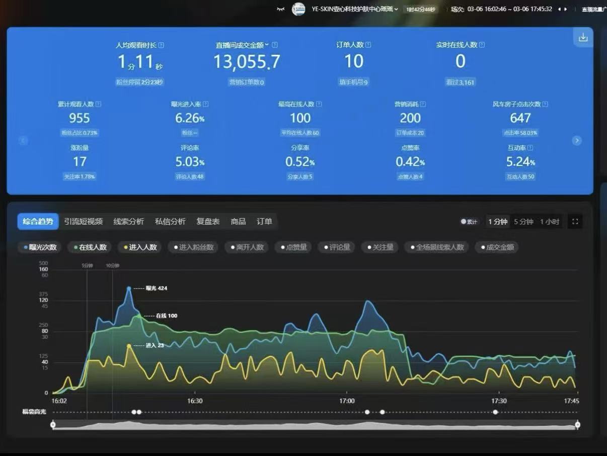Click the right handle of timeline range slider
The height and width of the screenshot is (456, 607).
(x=577, y=425)
